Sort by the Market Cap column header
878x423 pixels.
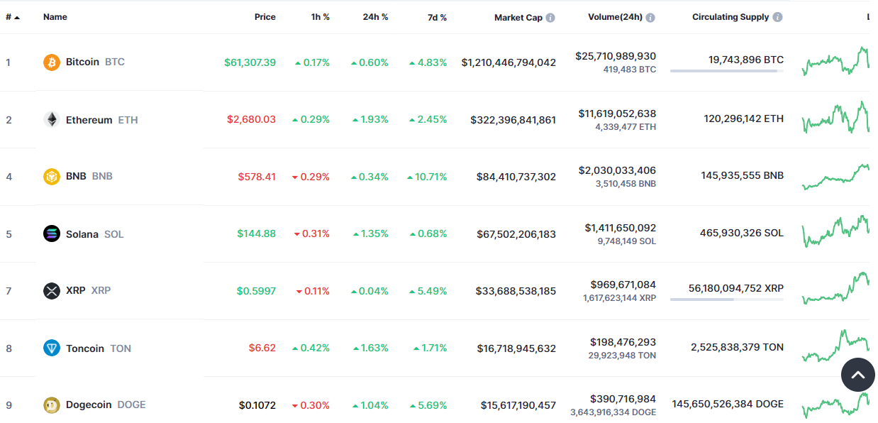518,18
